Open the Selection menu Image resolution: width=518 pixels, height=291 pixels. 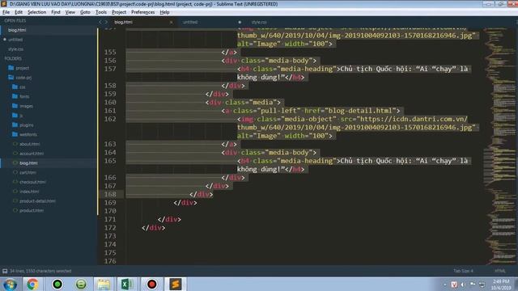(x=36, y=12)
